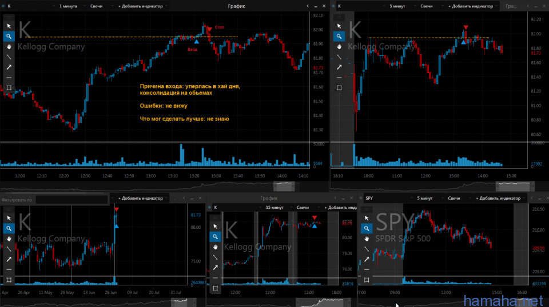Click the blue 'Вход' entry marker on the 1-minute chart
This screenshot has height=307, width=549.
[196, 42]
